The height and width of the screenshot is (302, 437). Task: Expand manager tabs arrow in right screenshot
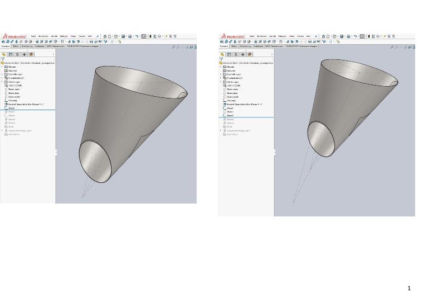pos(272,54)
